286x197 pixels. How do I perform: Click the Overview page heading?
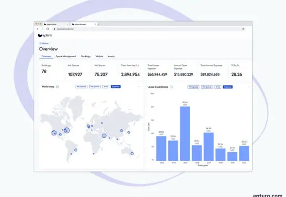[48, 49]
